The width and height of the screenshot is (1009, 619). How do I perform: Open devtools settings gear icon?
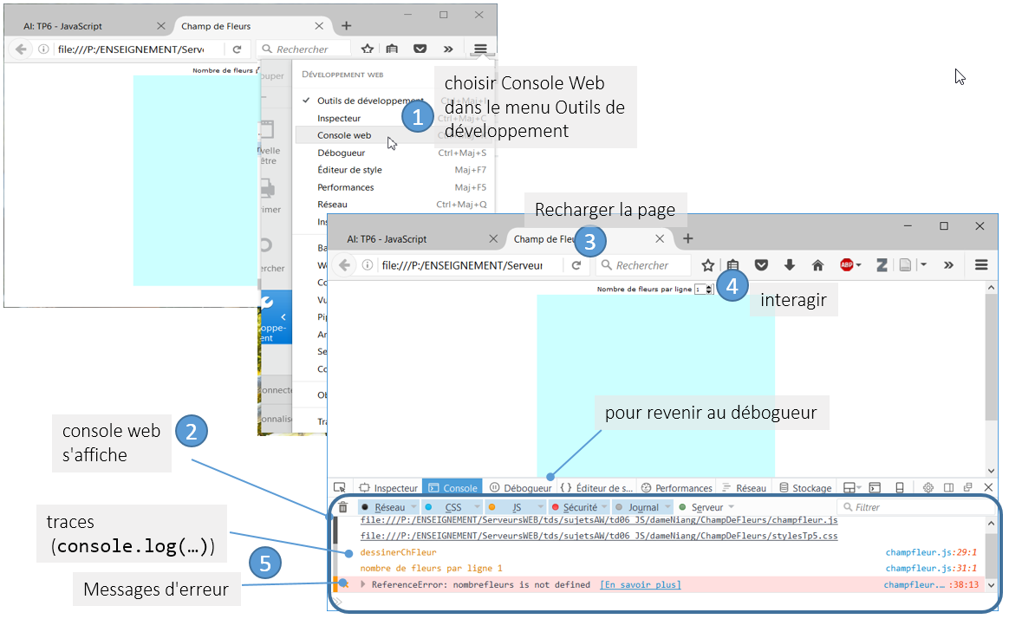pos(928,488)
